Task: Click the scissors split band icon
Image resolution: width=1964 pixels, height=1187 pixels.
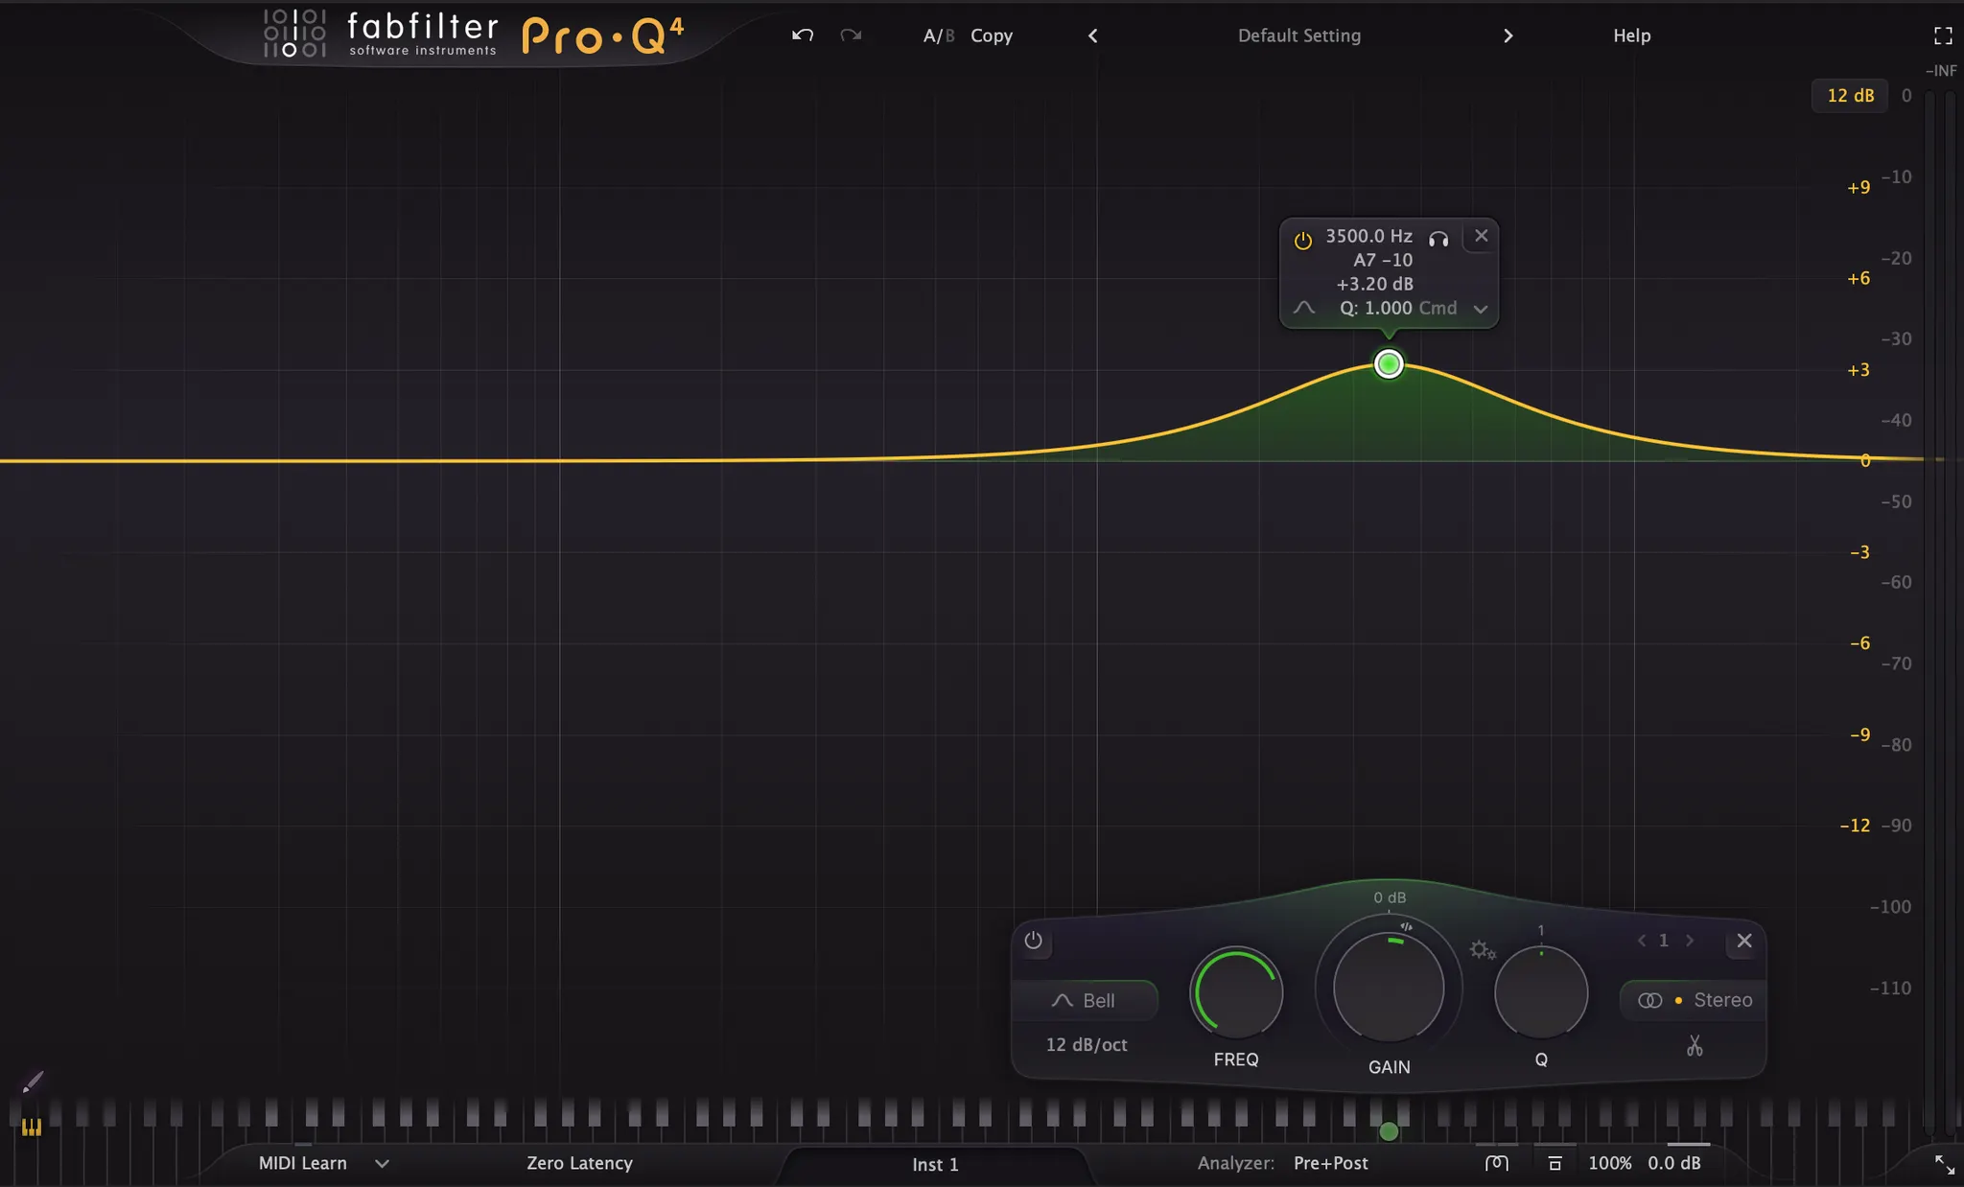Action: coord(1695,1046)
